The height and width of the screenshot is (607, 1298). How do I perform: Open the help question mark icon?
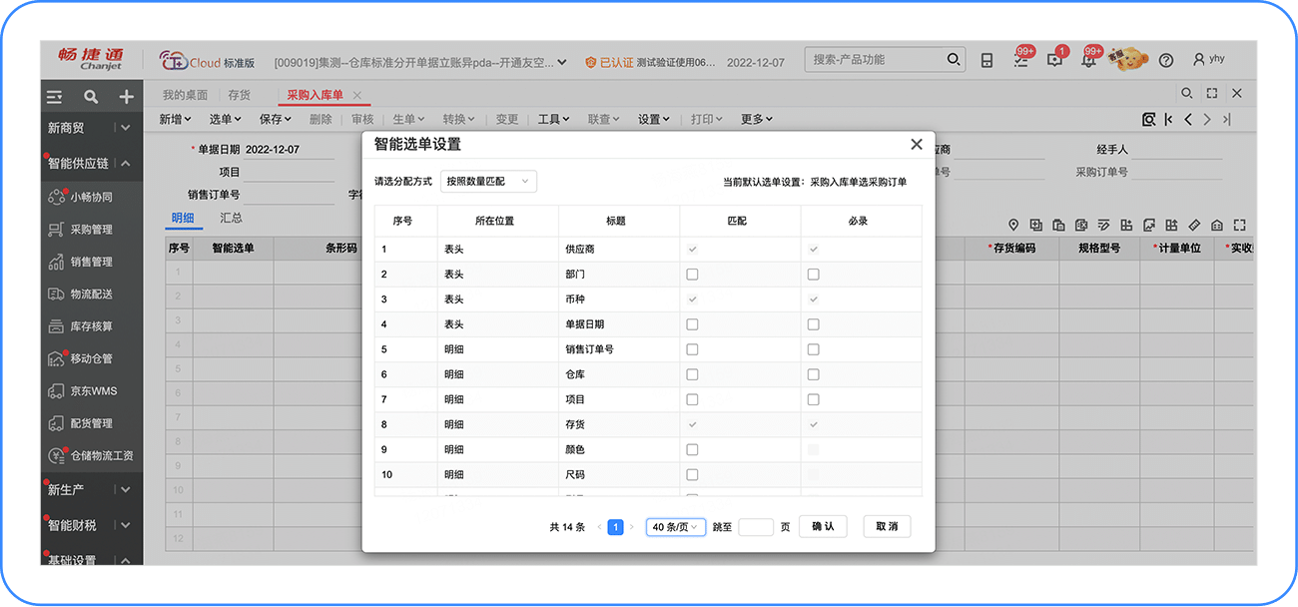[x=1165, y=60]
